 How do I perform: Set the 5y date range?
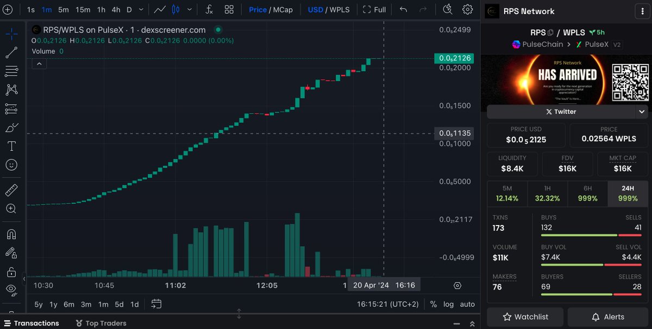(39, 304)
